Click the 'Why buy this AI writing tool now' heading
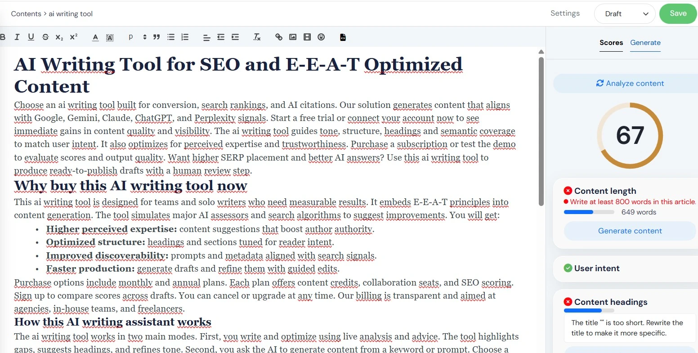The height and width of the screenshot is (353, 698). (131, 186)
